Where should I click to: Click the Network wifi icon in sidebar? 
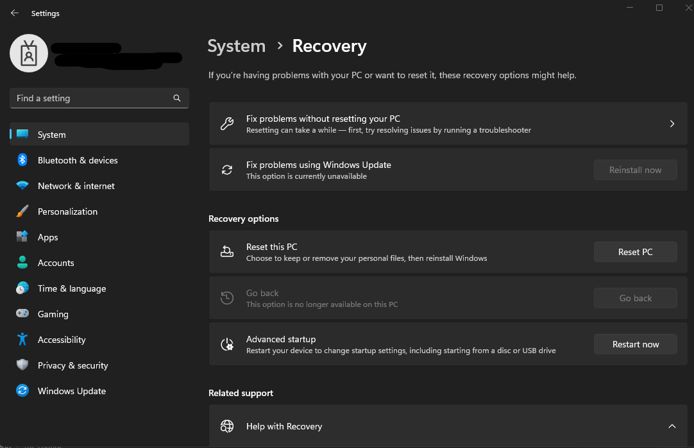[x=22, y=185]
